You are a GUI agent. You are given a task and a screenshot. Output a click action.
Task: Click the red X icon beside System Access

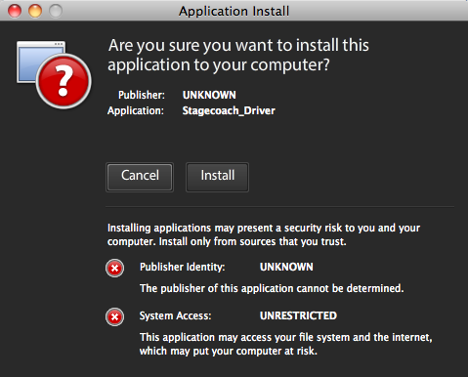114,316
